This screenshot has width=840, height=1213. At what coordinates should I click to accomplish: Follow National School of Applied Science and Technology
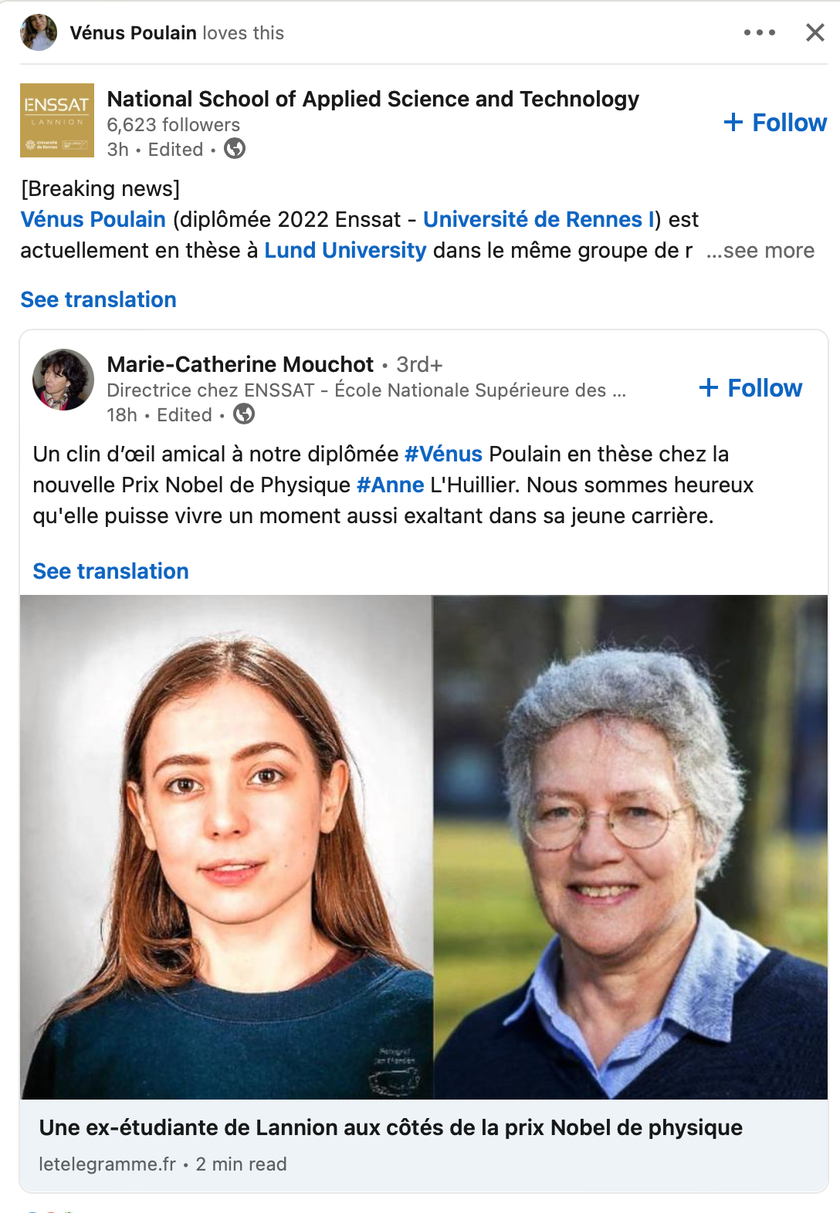coord(775,122)
